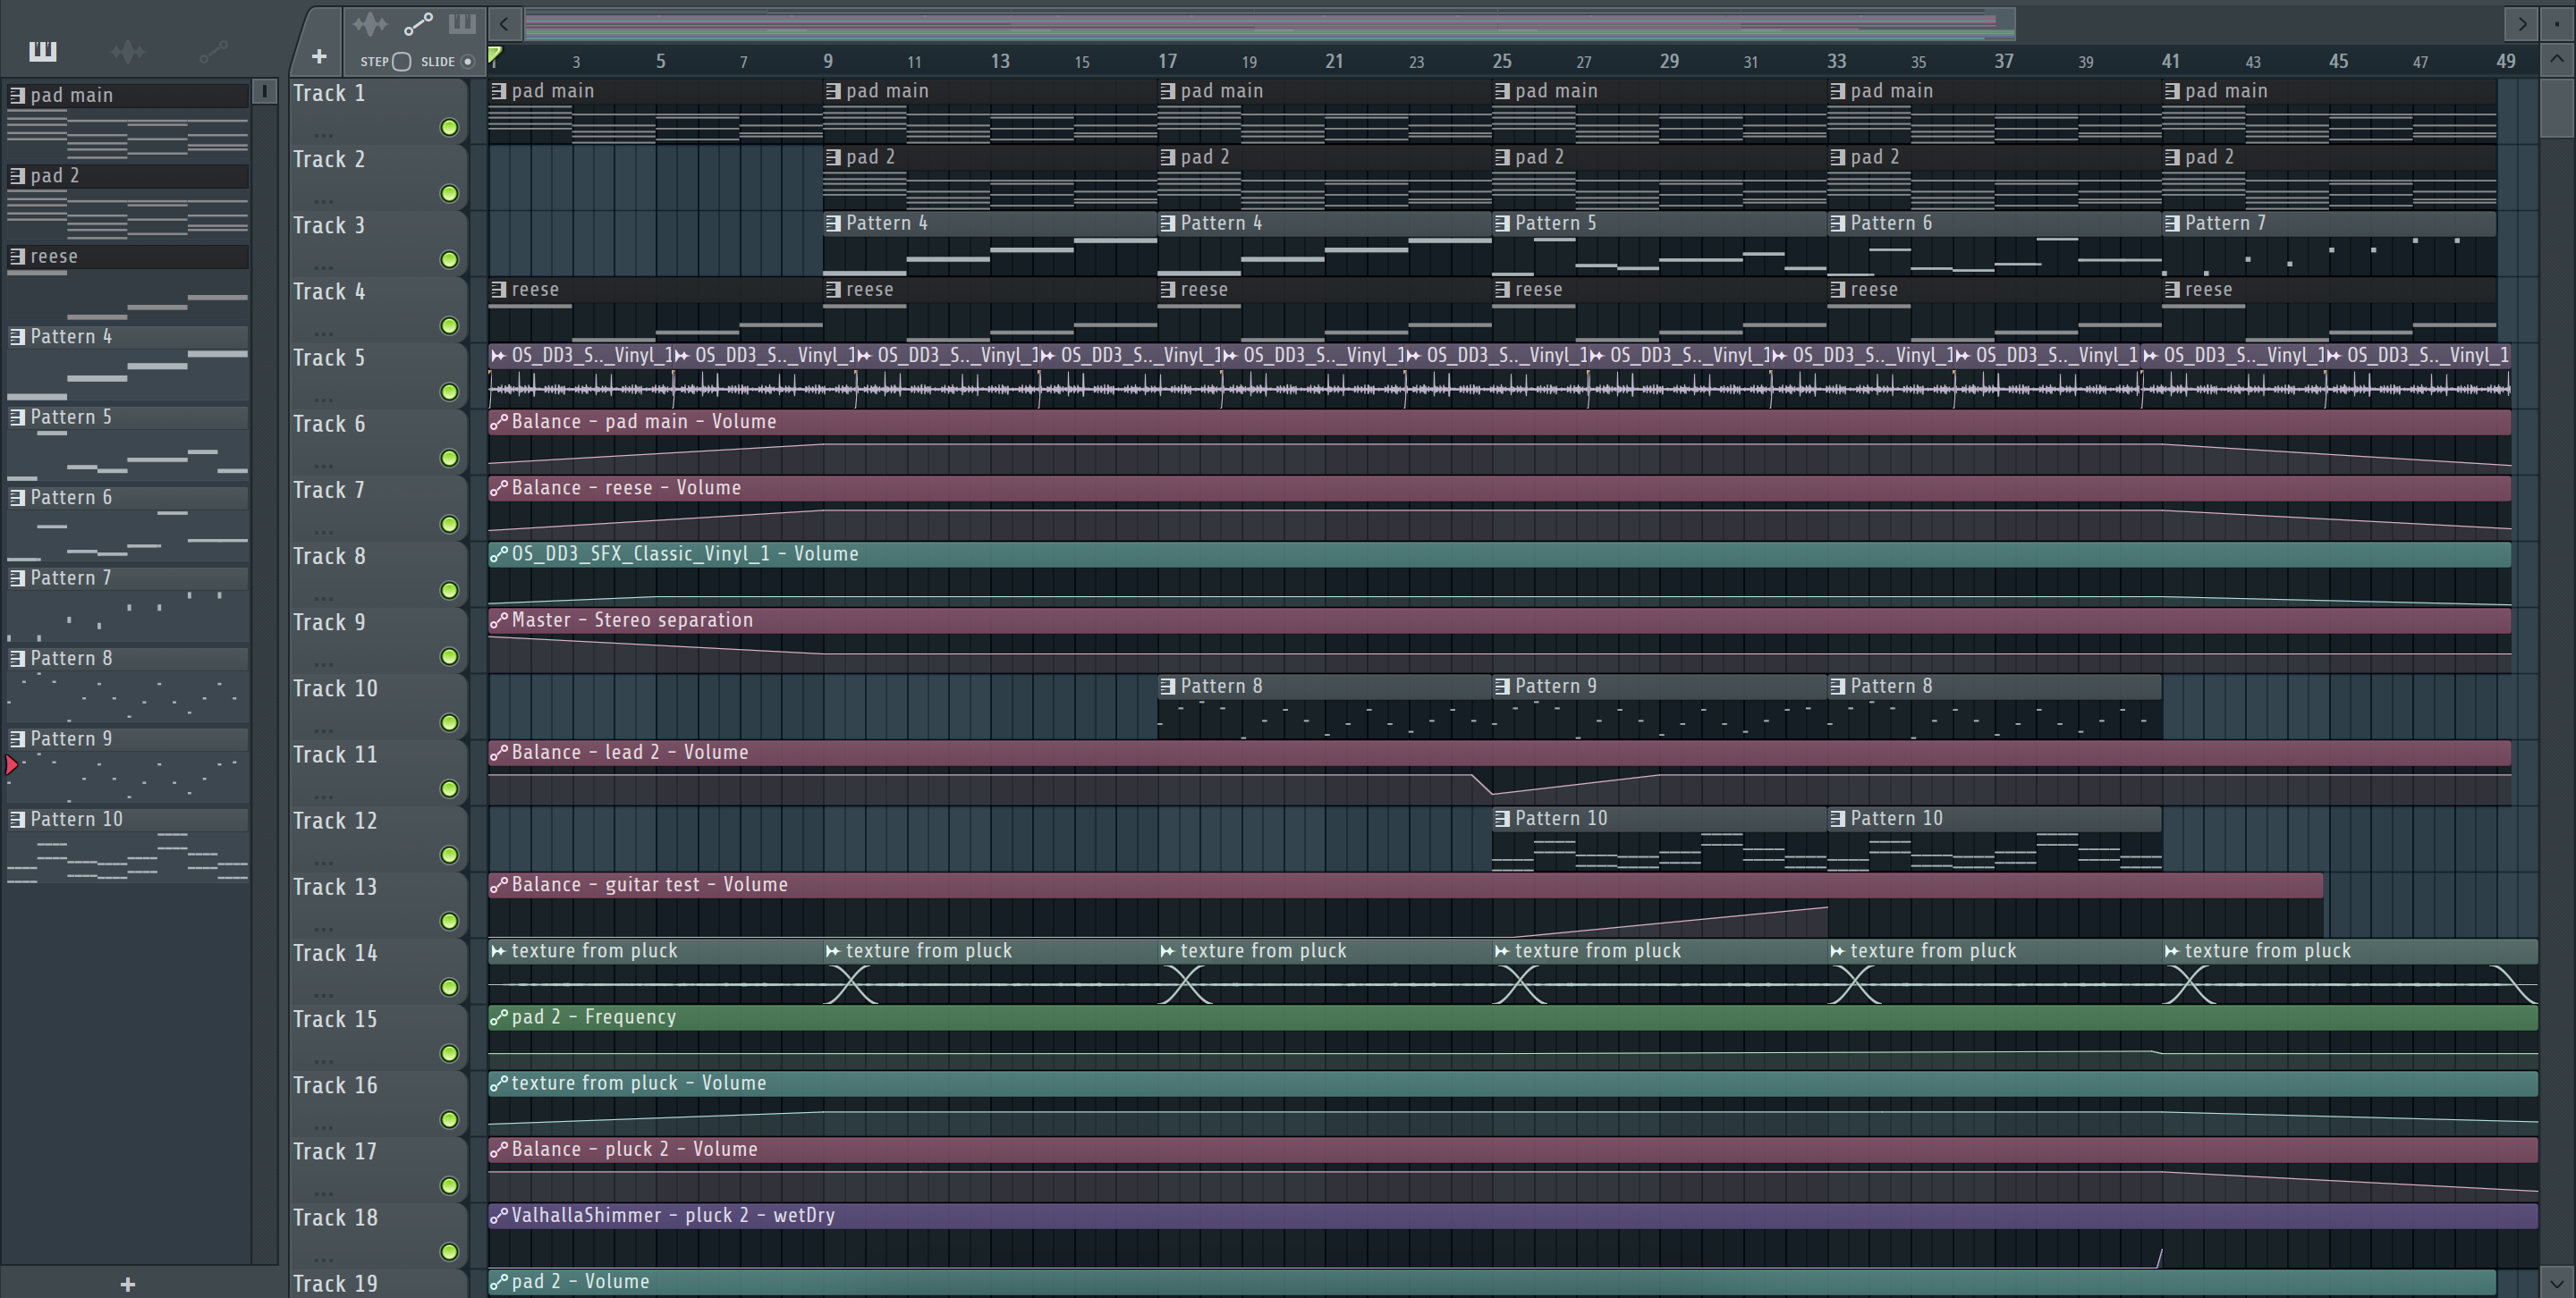Screen dimensions: 2576x1298
Task: Mute Track 10 using its green LED
Action: coord(449,722)
